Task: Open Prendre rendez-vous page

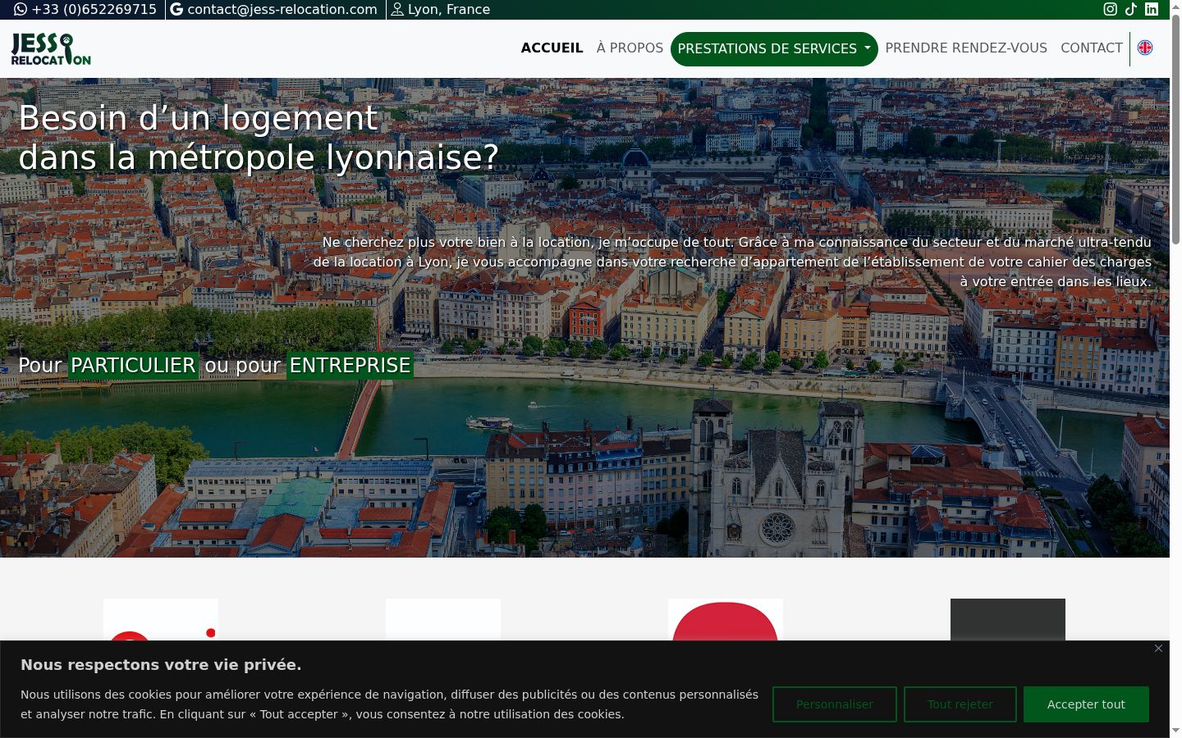Action: [x=966, y=48]
